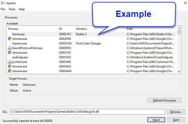
Task: Click the SearchProtocolHost.exe process icon
Action: [x=10, y=48]
